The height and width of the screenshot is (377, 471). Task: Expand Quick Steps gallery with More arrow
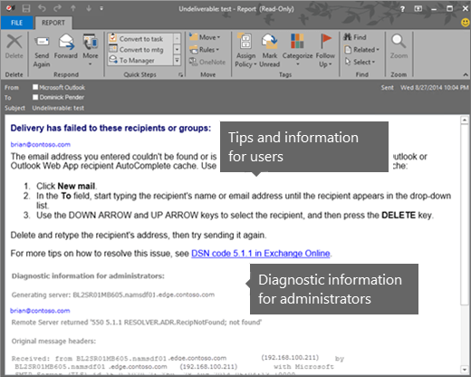177,61
